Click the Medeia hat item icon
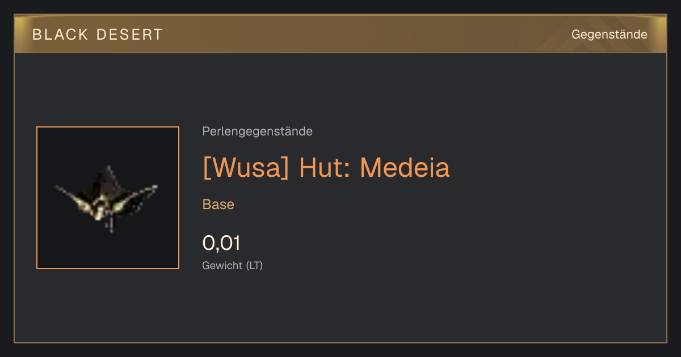Screen dimensions: 681x357 (x=108, y=198)
